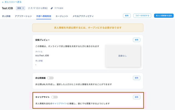Click 編集 in the キャリアサイト card

pos(136,97)
